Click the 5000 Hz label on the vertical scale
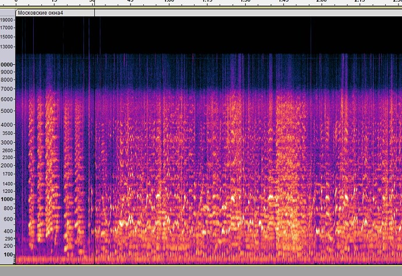Image resolution: width=402 pixels, height=276 pixels. coord(7,109)
